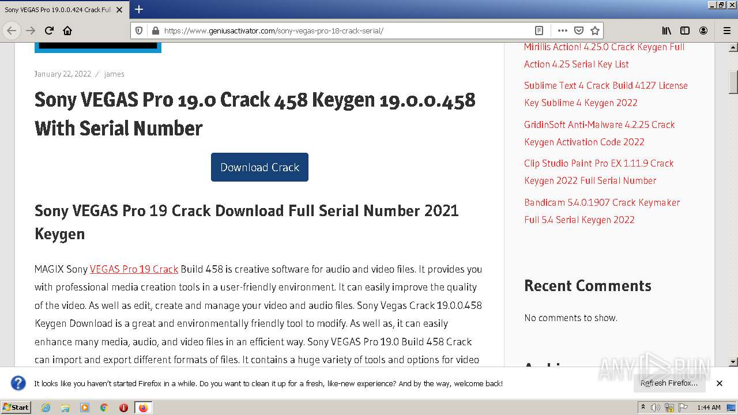Toggle reader view for this page
Screen dimensions: 738x415
(539, 31)
